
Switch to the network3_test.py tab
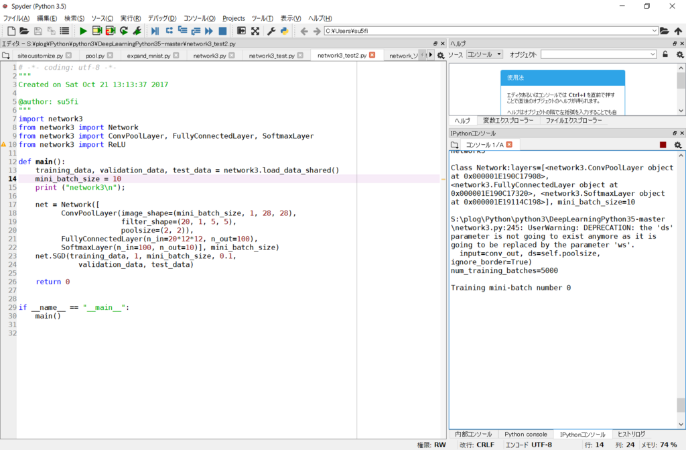272,56
